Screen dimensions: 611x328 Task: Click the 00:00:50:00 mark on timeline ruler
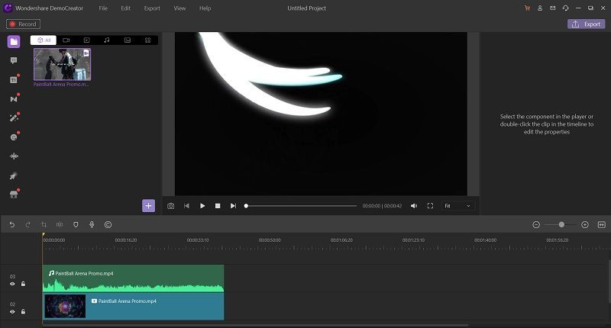[270, 240]
